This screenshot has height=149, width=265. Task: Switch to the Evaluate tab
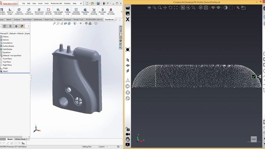pyautogui.click(x=58, y=19)
